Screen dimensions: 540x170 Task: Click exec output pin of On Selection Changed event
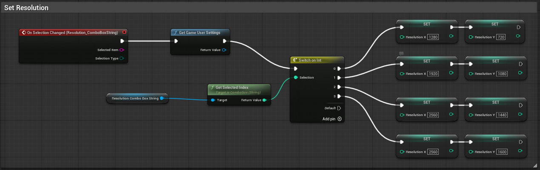[x=122, y=41]
